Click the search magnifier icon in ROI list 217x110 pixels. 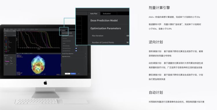[x=13, y=35]
